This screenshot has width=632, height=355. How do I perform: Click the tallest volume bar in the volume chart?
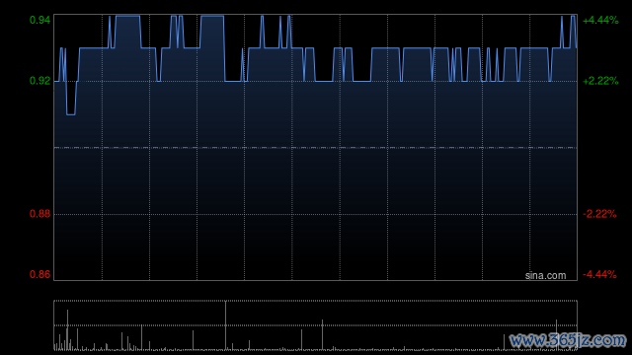pos(225,325)
